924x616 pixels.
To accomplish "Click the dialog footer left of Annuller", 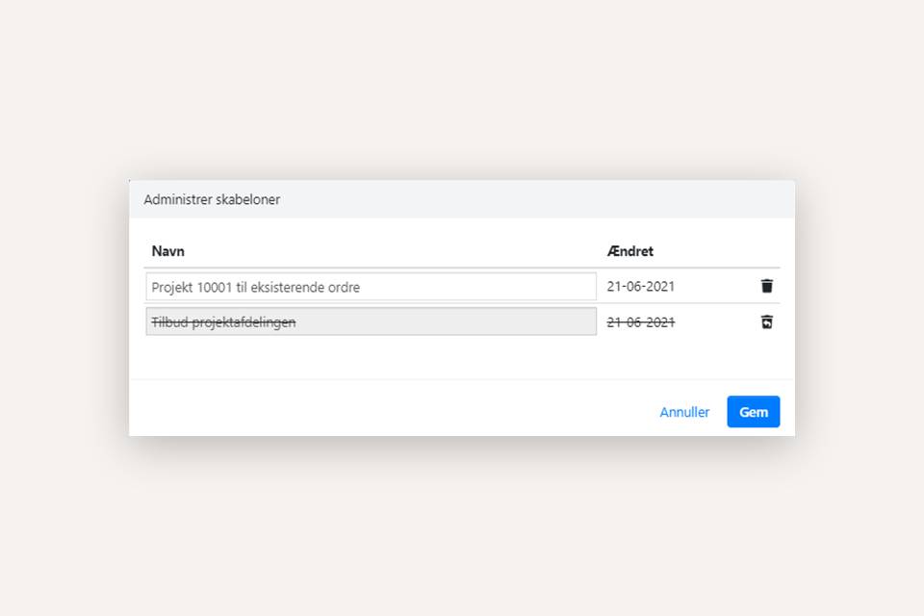I will [385, 412].
